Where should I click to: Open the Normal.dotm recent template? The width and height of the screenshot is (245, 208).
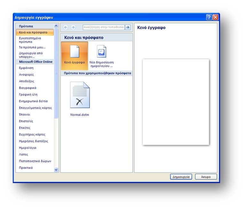click(x=80, y=99)
